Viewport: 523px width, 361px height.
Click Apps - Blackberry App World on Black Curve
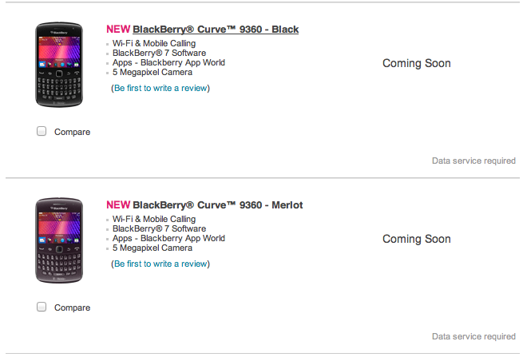click(x=168, y=62)
